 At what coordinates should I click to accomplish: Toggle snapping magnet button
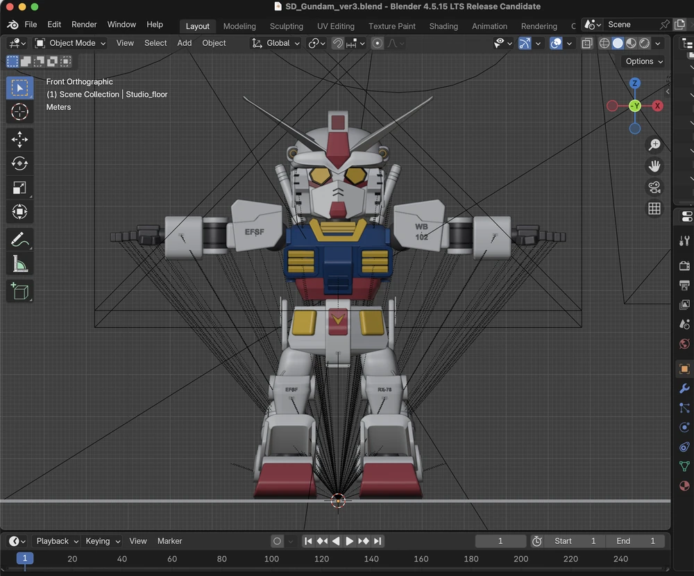pos(338,43)
